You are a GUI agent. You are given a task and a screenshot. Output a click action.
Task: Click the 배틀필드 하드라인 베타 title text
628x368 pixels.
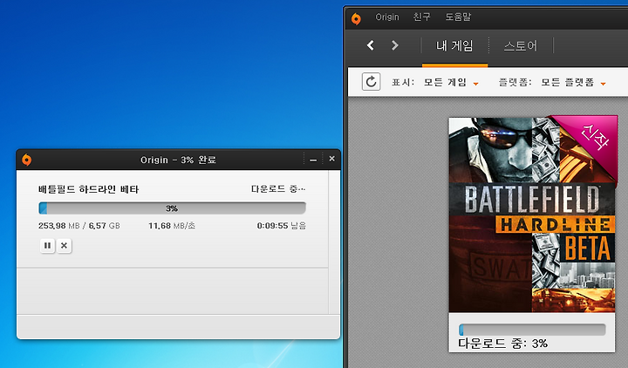point(88,189)
